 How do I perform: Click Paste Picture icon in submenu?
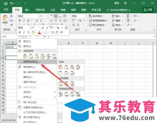[x=72, y=94]
